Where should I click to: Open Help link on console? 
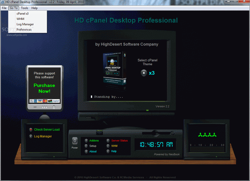(x=114, y=151)
